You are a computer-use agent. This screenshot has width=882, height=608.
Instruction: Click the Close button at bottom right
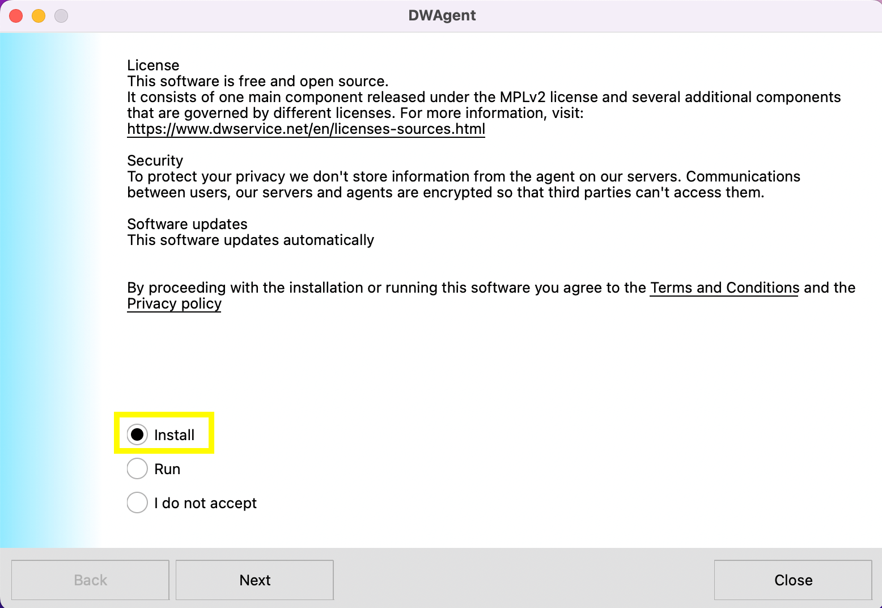point(792,580)
